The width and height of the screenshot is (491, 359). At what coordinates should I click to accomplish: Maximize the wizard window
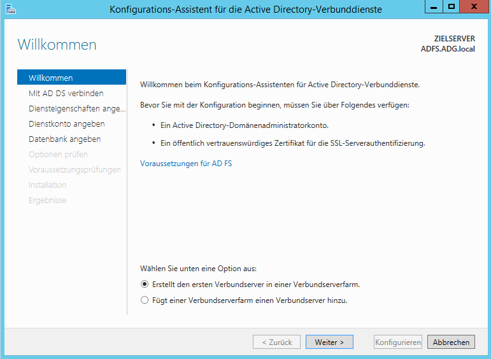point(452,6)
